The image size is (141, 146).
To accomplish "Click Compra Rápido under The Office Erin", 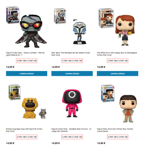I will coord(118,73).
